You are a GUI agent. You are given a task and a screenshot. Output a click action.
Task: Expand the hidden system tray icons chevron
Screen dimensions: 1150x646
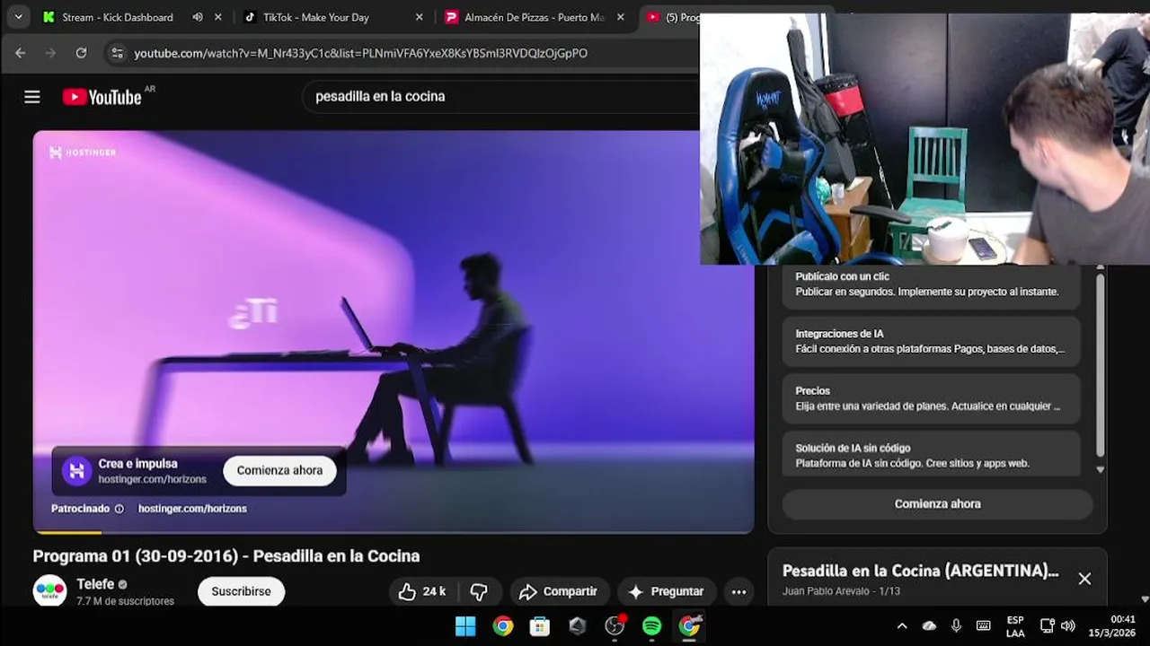[902, 626]
